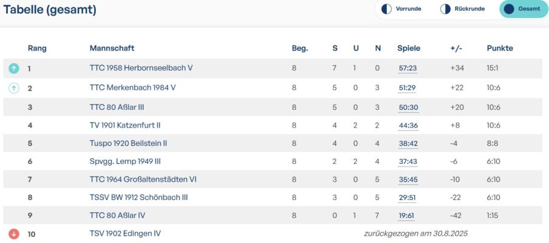Open the TV 1901 Katzenfurt II team page
Screen dimensions: 549x243
126,125
